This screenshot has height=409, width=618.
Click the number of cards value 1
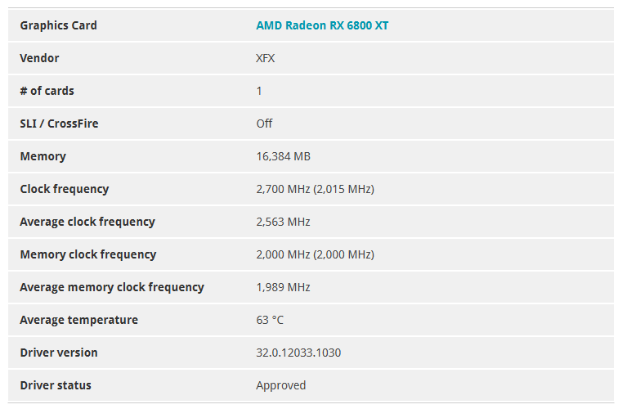pos(259,91)
